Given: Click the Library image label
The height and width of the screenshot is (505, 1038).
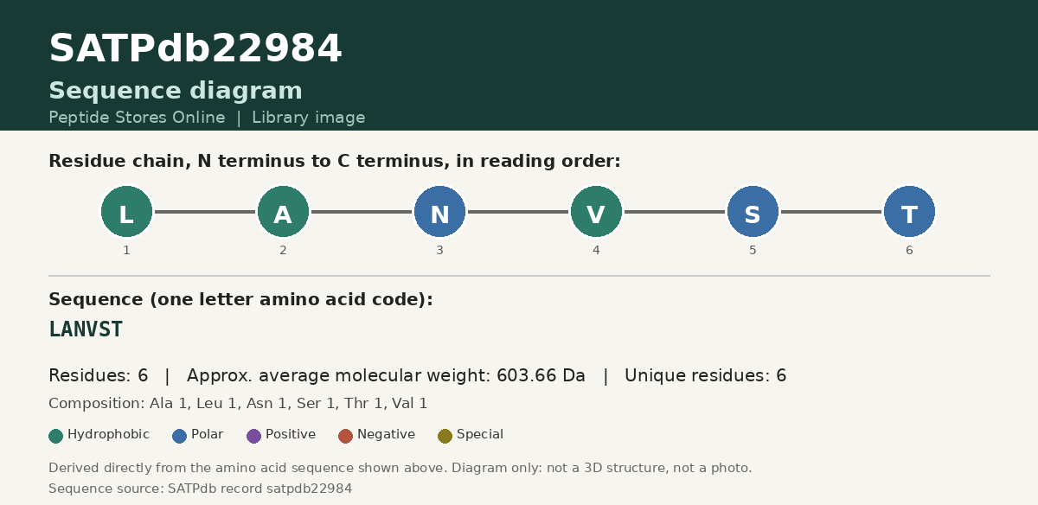Looking at the screenshot, I should 309,118.
